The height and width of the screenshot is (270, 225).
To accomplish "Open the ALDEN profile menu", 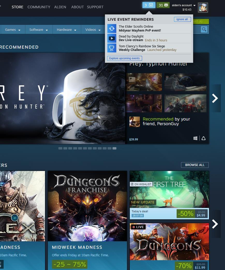I will point(60,7).
